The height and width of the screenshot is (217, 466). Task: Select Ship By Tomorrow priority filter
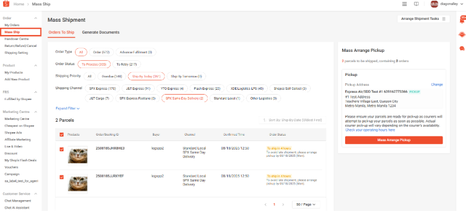point(186,76)
